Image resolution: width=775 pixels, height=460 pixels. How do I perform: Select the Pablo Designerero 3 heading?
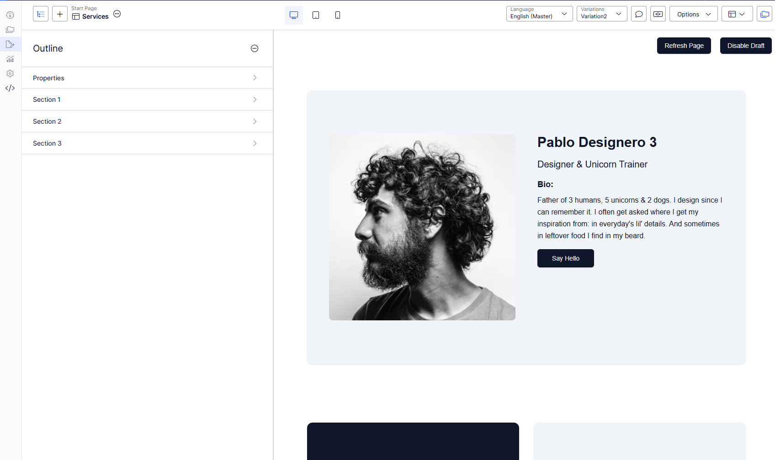pos(597,142)
